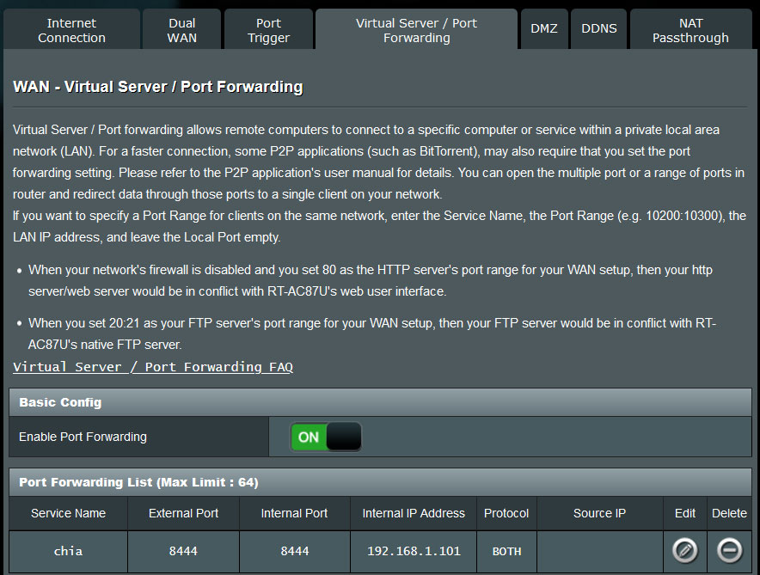Click the WAN - Virtual Server page title
Image resolution: width=760 pixels, height=575 pixels.
click(x=158, y=87)
